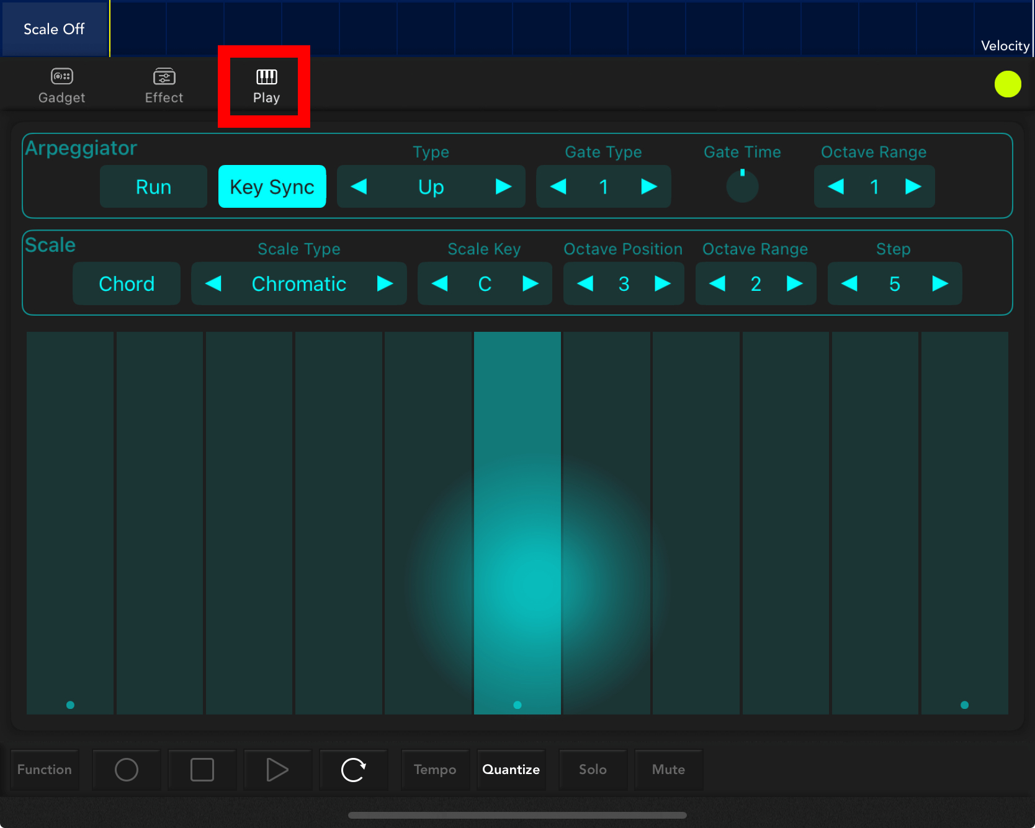Increase Step value from 5

point(941,283)
